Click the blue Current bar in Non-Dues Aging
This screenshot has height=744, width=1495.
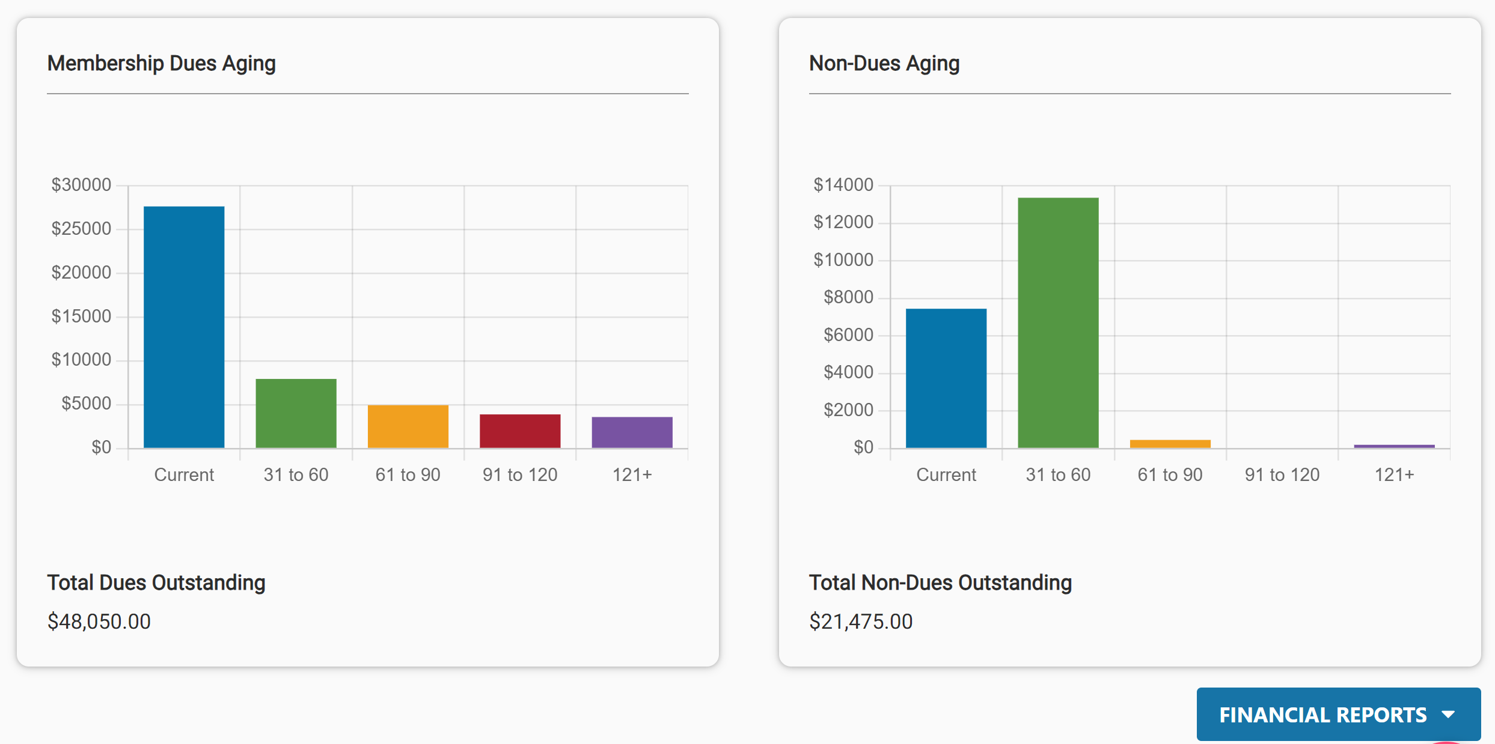(946, 378)
